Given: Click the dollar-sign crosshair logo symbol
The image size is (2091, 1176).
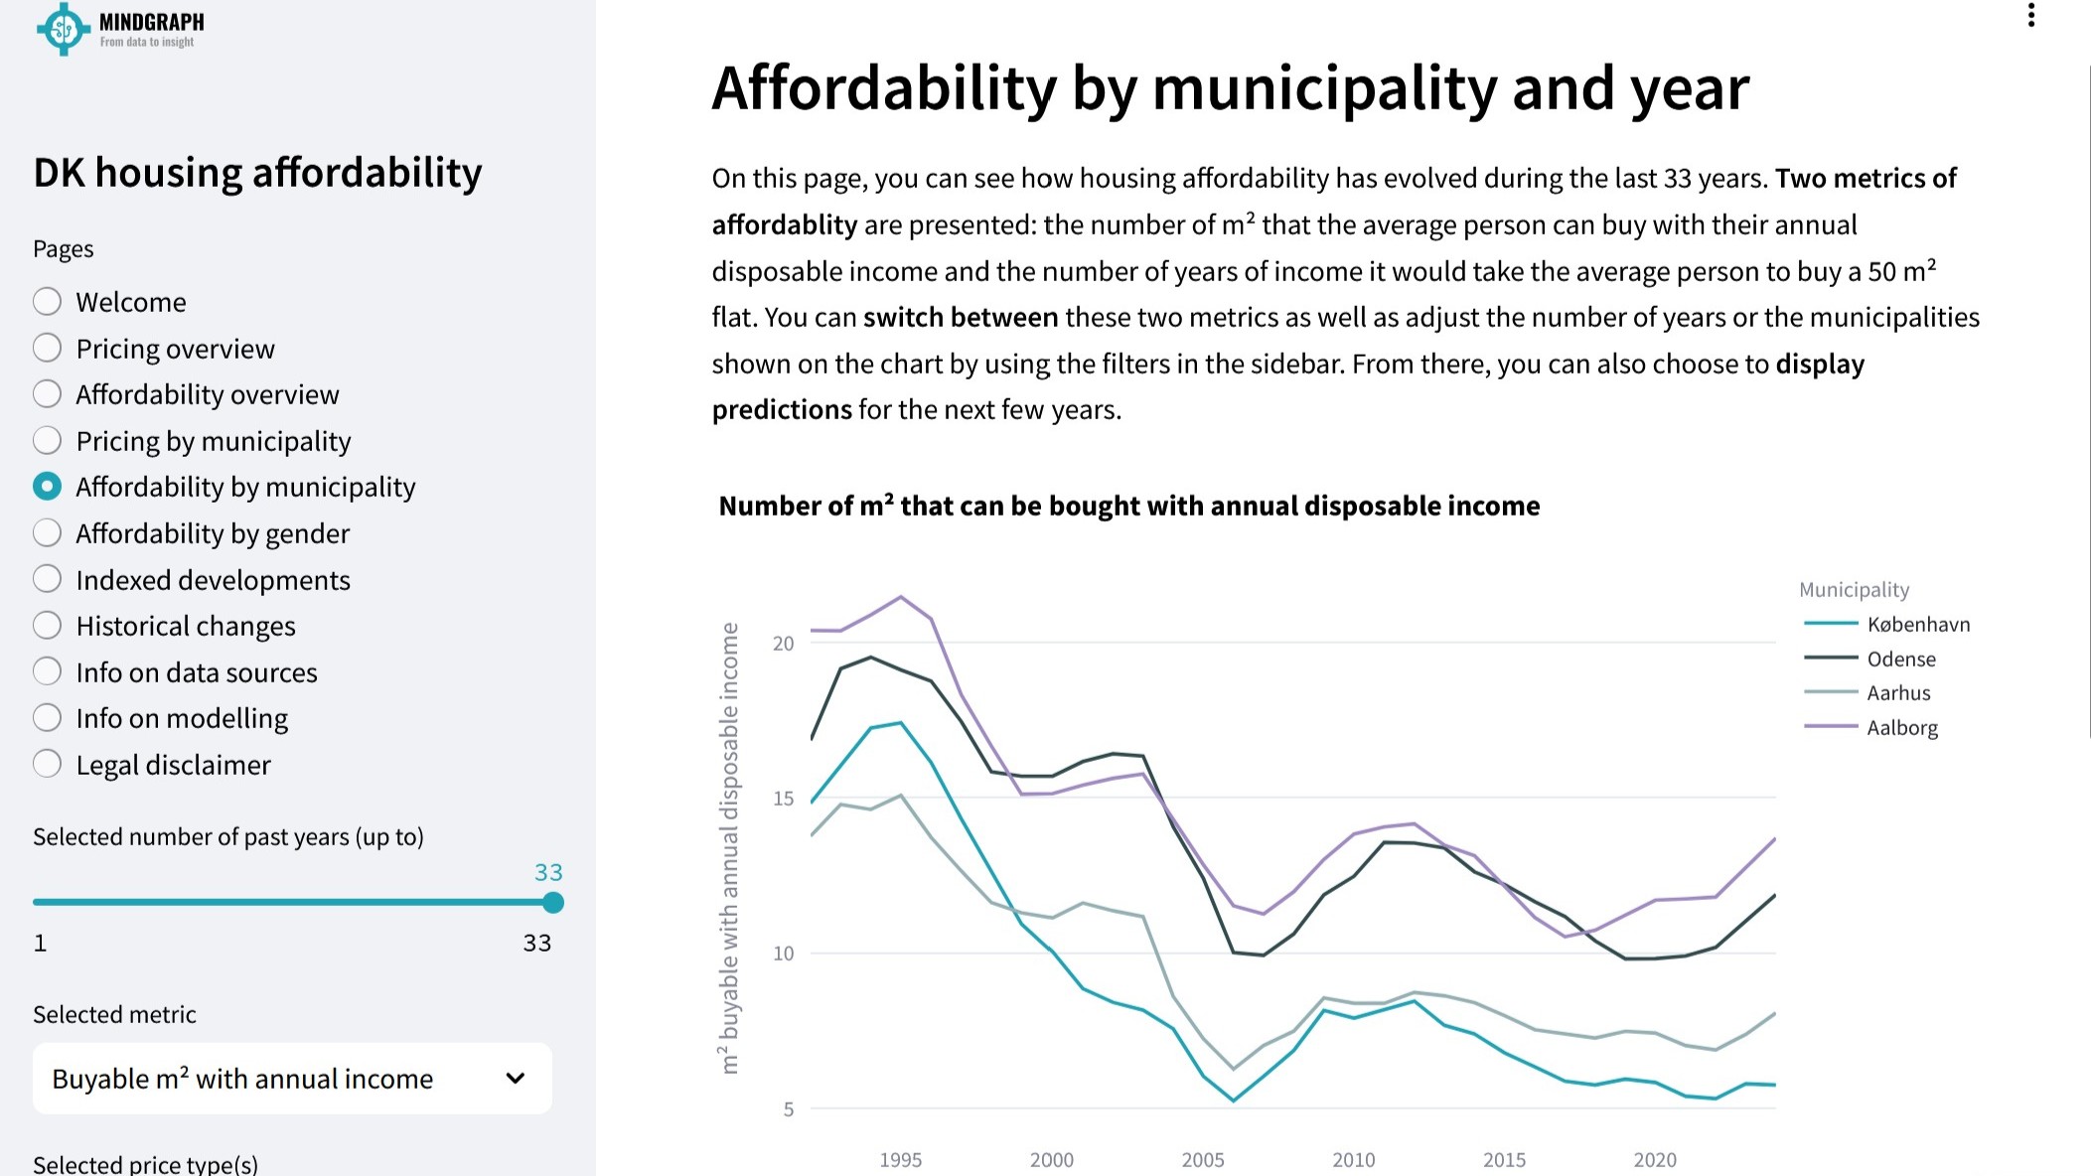Looking at the screenshot, I should 63,29.
